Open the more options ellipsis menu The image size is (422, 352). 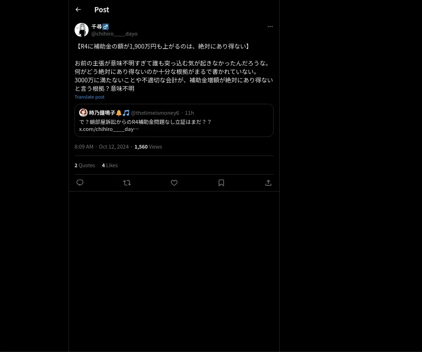(x=270, y=26)
